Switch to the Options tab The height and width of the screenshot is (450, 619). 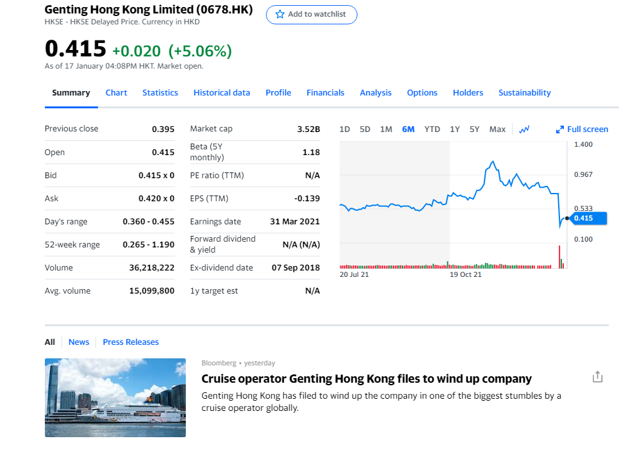pos(422,92)
